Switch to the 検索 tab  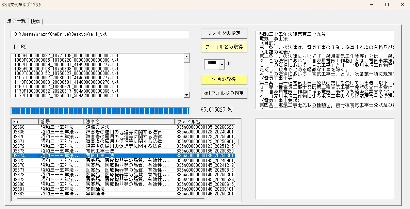point(35,21)
